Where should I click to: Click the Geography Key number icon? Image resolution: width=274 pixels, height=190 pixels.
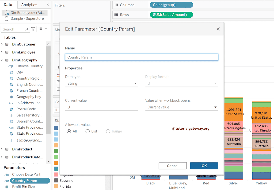pos(11,97)
